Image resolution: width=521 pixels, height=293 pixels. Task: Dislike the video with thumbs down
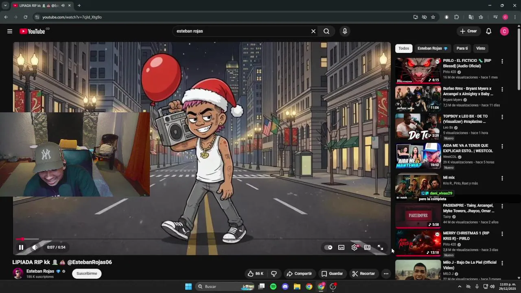[274, 273]
